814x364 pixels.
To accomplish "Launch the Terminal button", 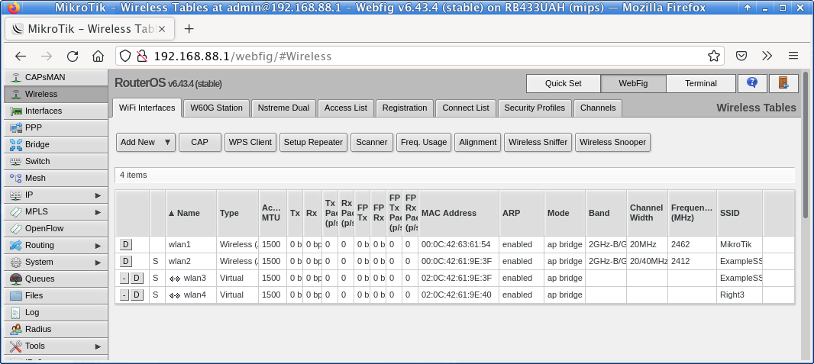I will click(700, 83).
